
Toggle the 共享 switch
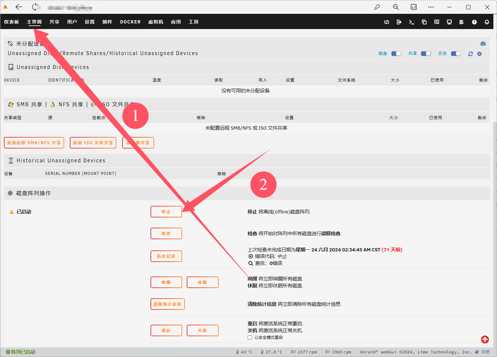(426, 53)
